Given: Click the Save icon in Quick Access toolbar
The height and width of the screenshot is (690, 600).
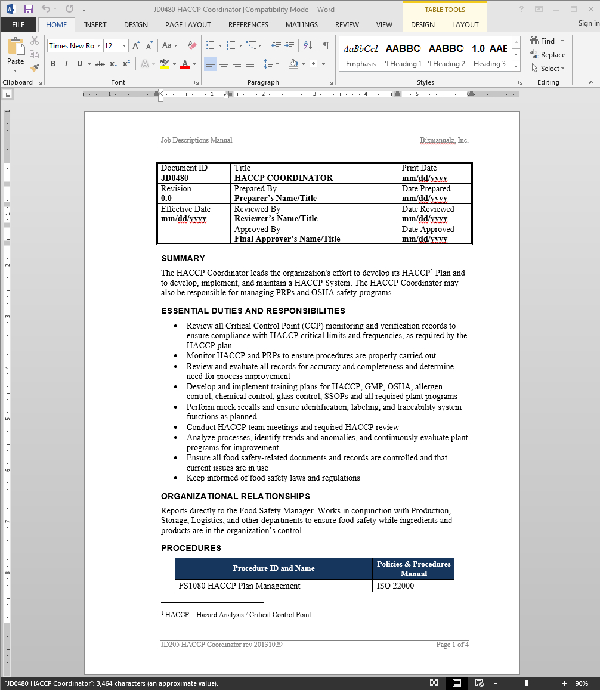Looking at the screenshot, I should click(29, 9).
